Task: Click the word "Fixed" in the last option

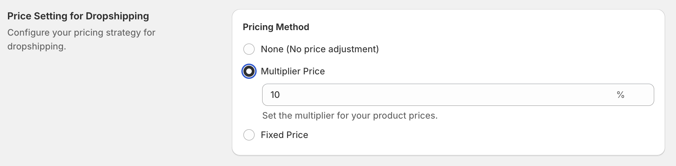Action: pyautogui.click(x=272, y=135)
